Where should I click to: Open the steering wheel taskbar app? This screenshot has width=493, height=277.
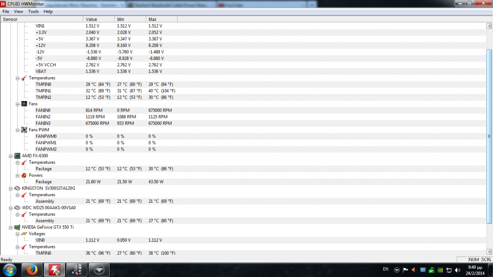99,270
